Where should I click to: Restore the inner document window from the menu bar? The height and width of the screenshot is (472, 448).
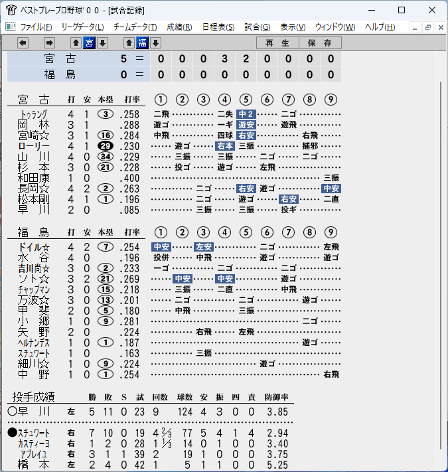click(428, 28)
